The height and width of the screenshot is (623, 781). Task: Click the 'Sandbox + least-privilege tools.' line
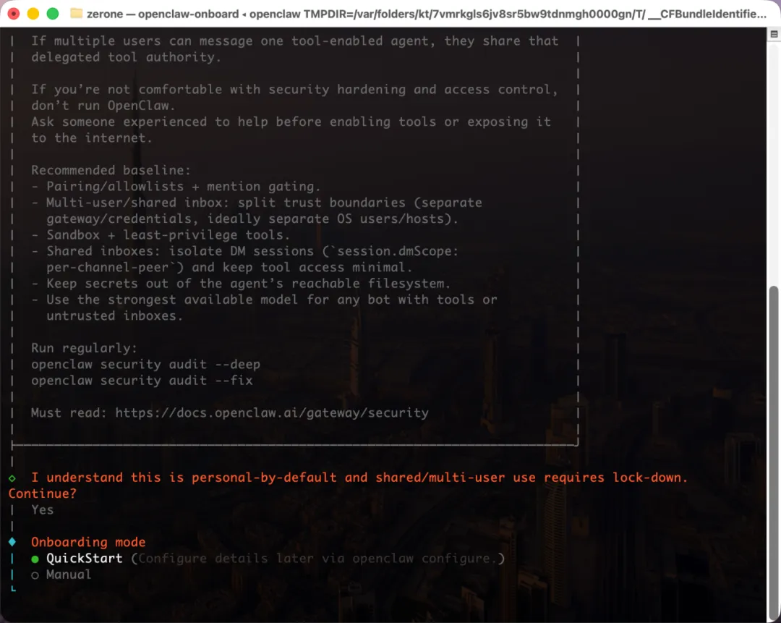[x=161, y=234]
